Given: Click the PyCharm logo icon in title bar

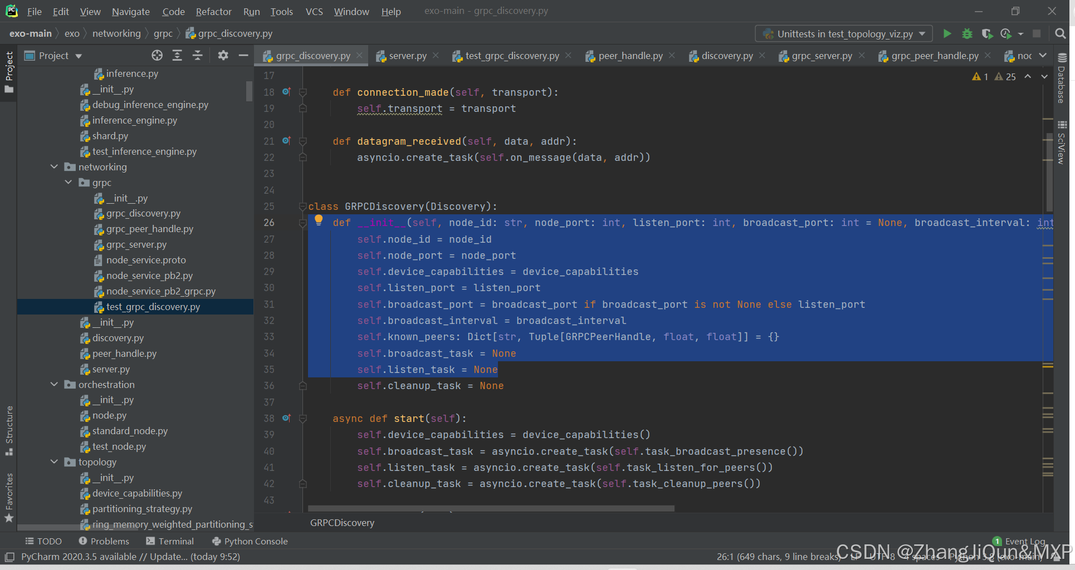Looking at the screenshot, I should (12, 11).
